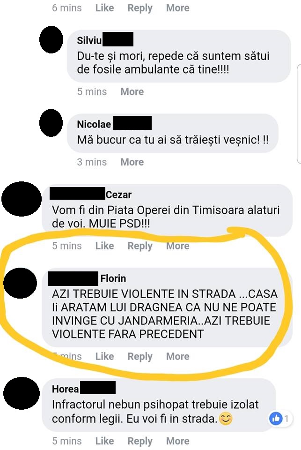301x450 pixels.
Task: Open Nicolae's blacked-out profile picture
Action: click(x=51, y=122)
